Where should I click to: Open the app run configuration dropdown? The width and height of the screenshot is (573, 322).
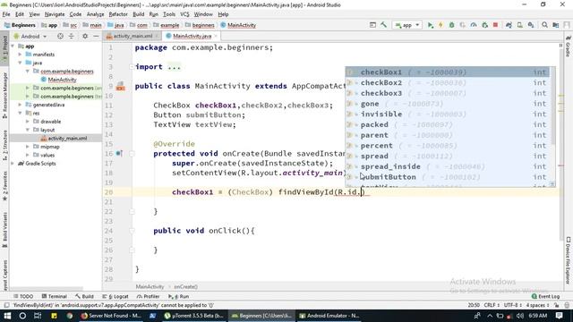pyautogui.click(x=407, y=25)
